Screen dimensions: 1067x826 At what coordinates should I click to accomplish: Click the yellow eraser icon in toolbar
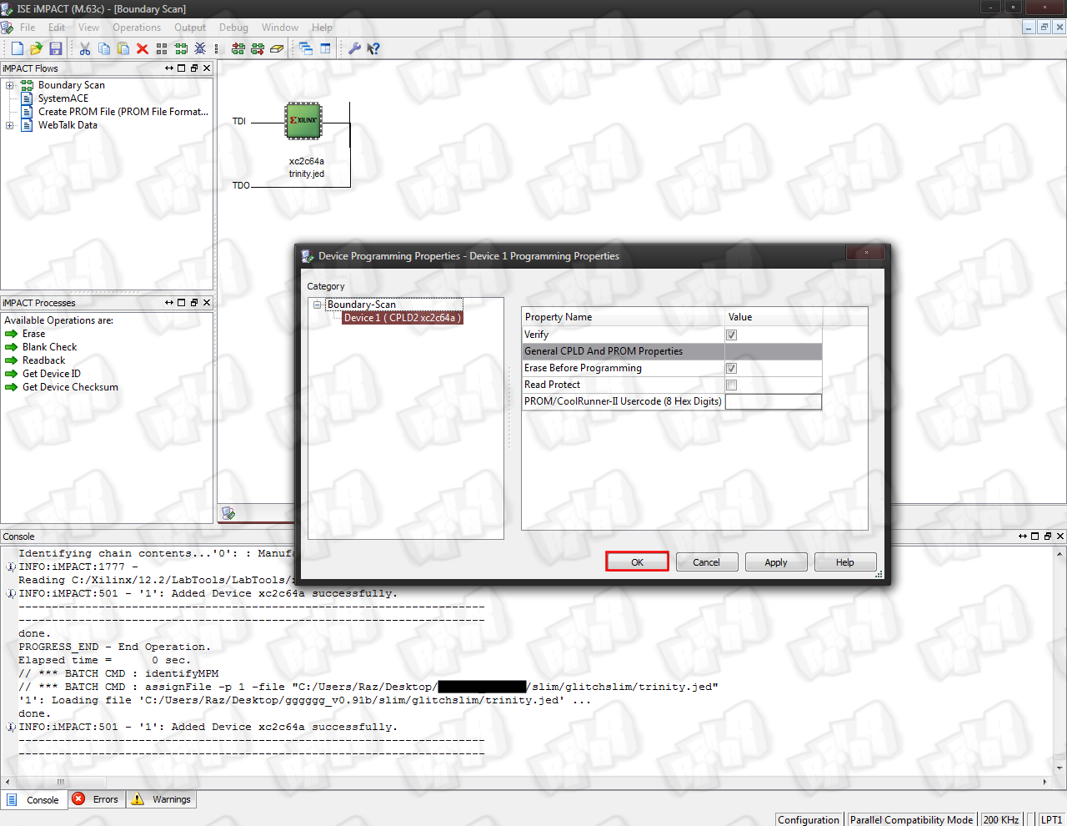coord(277,48)
